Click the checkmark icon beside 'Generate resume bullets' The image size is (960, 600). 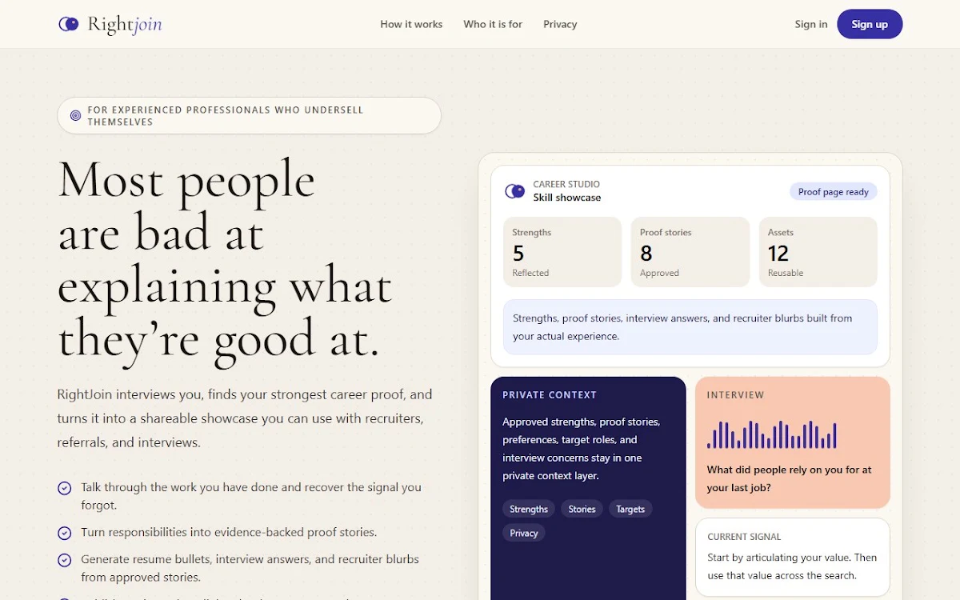click(x=65, y=560)
